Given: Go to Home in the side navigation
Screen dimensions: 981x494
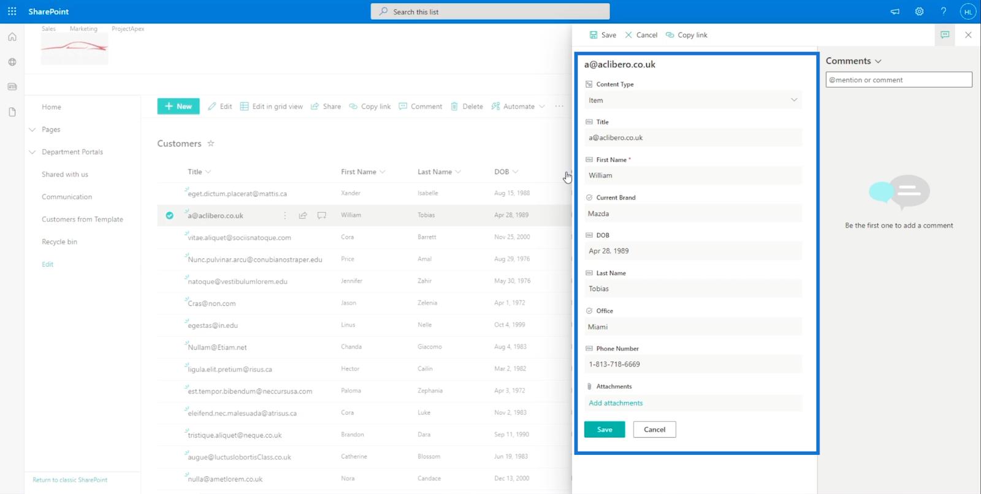Looking at the screenshot, I should [52, 107].
